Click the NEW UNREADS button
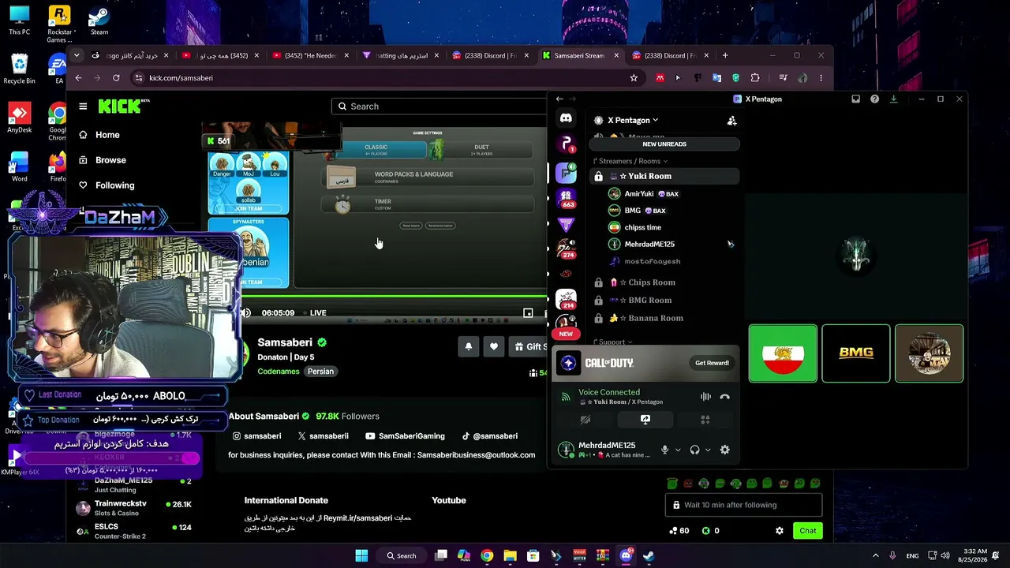1010x568 pixels. (664, 144)
